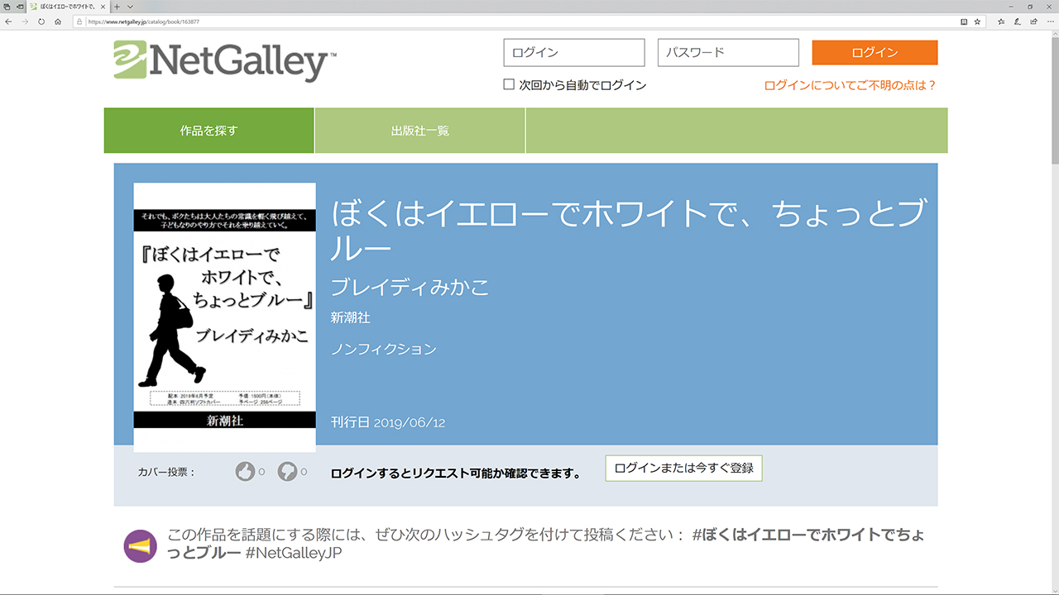Click the パスワード field
The height and width of the screenshot is (595, 1059).
pos(728,52)
